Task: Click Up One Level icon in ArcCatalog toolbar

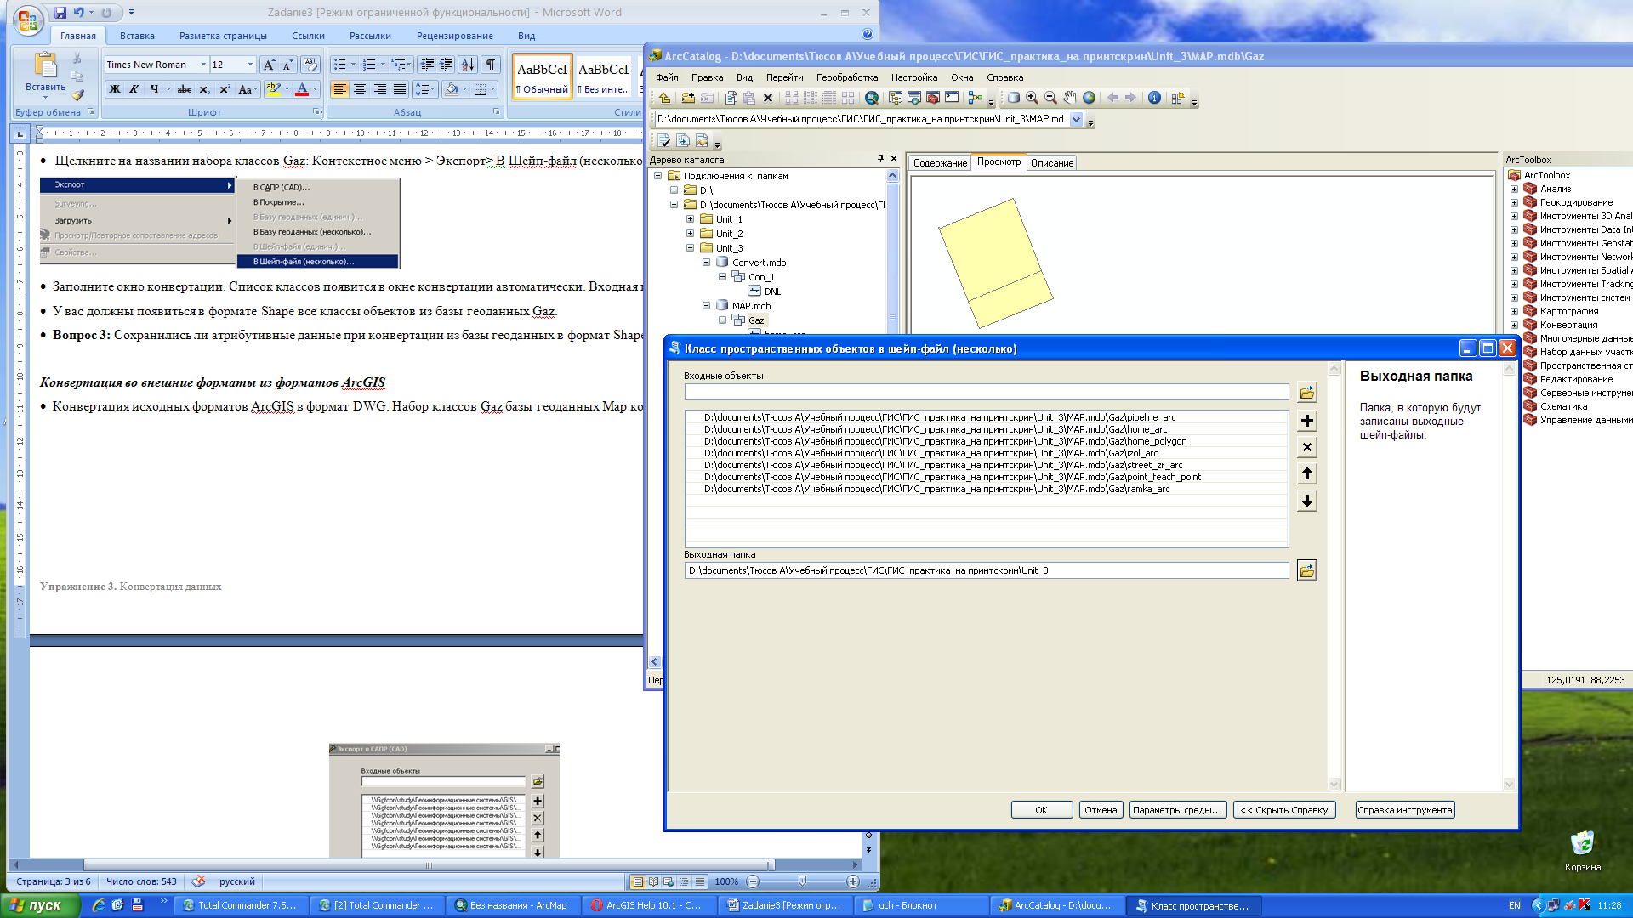Action: point(664,98)
